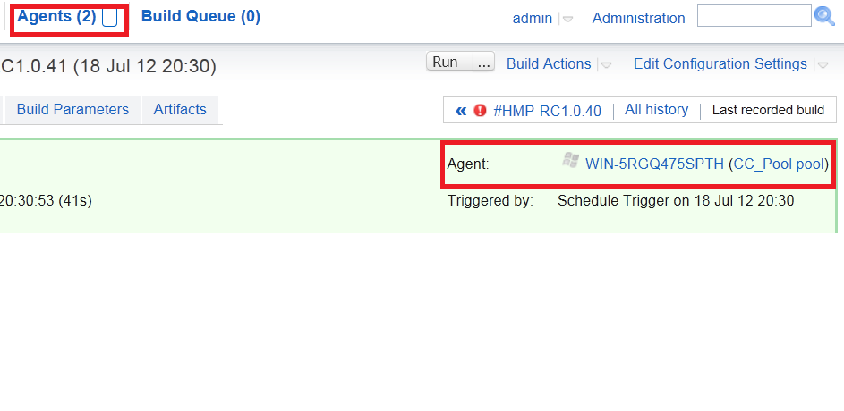Image resolution: width=844 pixels, height=411 pixels.
Task: Click the red failed-build status icon
Action: 480,111
